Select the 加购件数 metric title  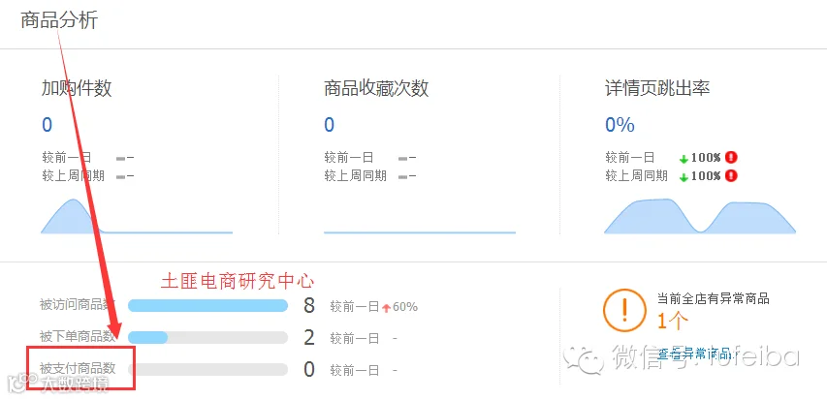[x=77, y=88]
